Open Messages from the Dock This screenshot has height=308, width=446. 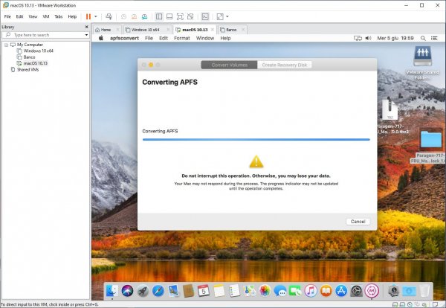click(x=280, y=291)
